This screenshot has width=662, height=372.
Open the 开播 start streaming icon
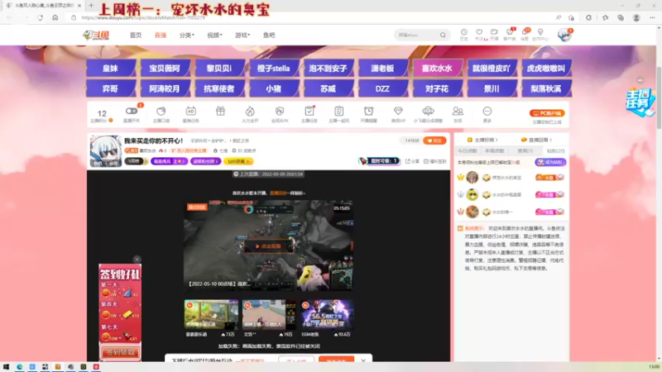[494, 32]
